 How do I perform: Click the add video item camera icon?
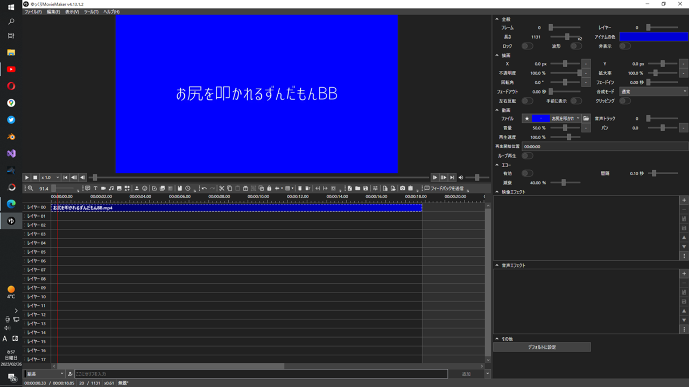[103, 189]
